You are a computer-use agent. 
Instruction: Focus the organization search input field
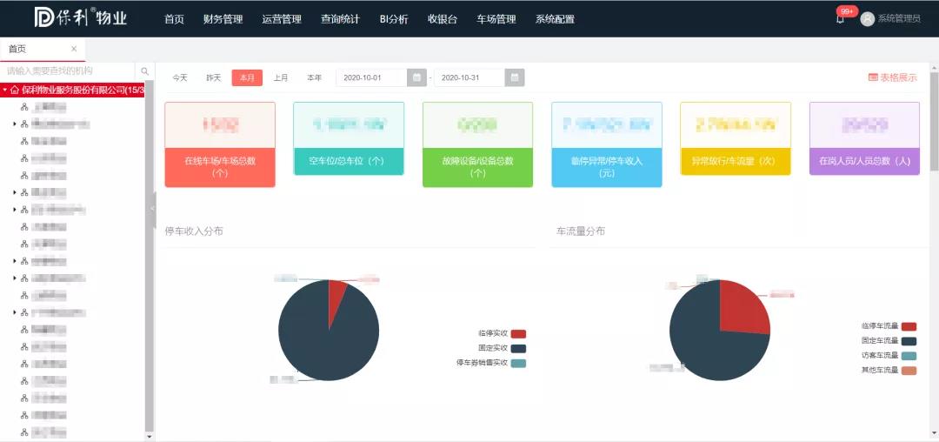point(68,71)
